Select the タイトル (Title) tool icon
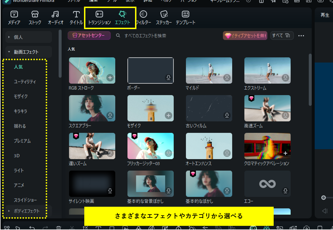This screenshot has width=333, height=230. [x=76, y=14]
